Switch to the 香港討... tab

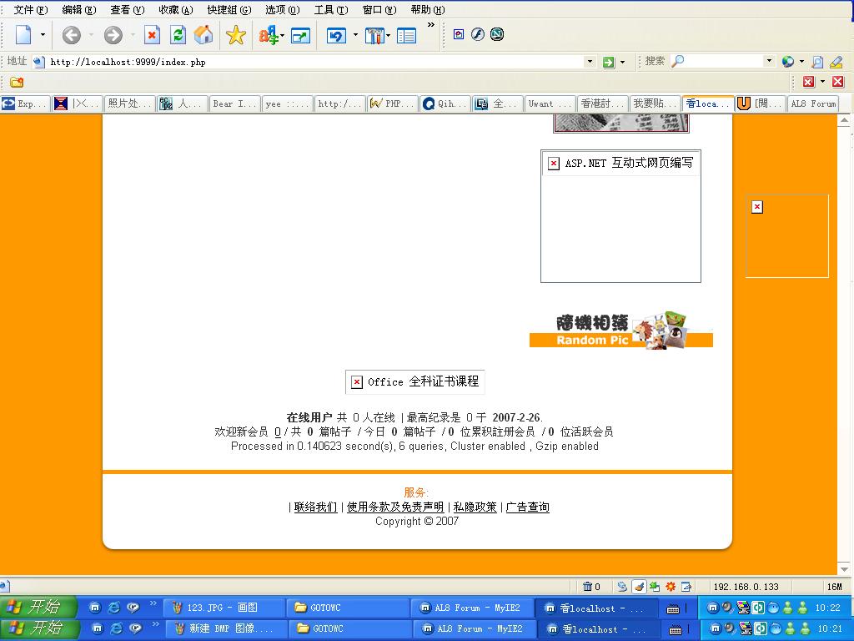tap(602, 103)
